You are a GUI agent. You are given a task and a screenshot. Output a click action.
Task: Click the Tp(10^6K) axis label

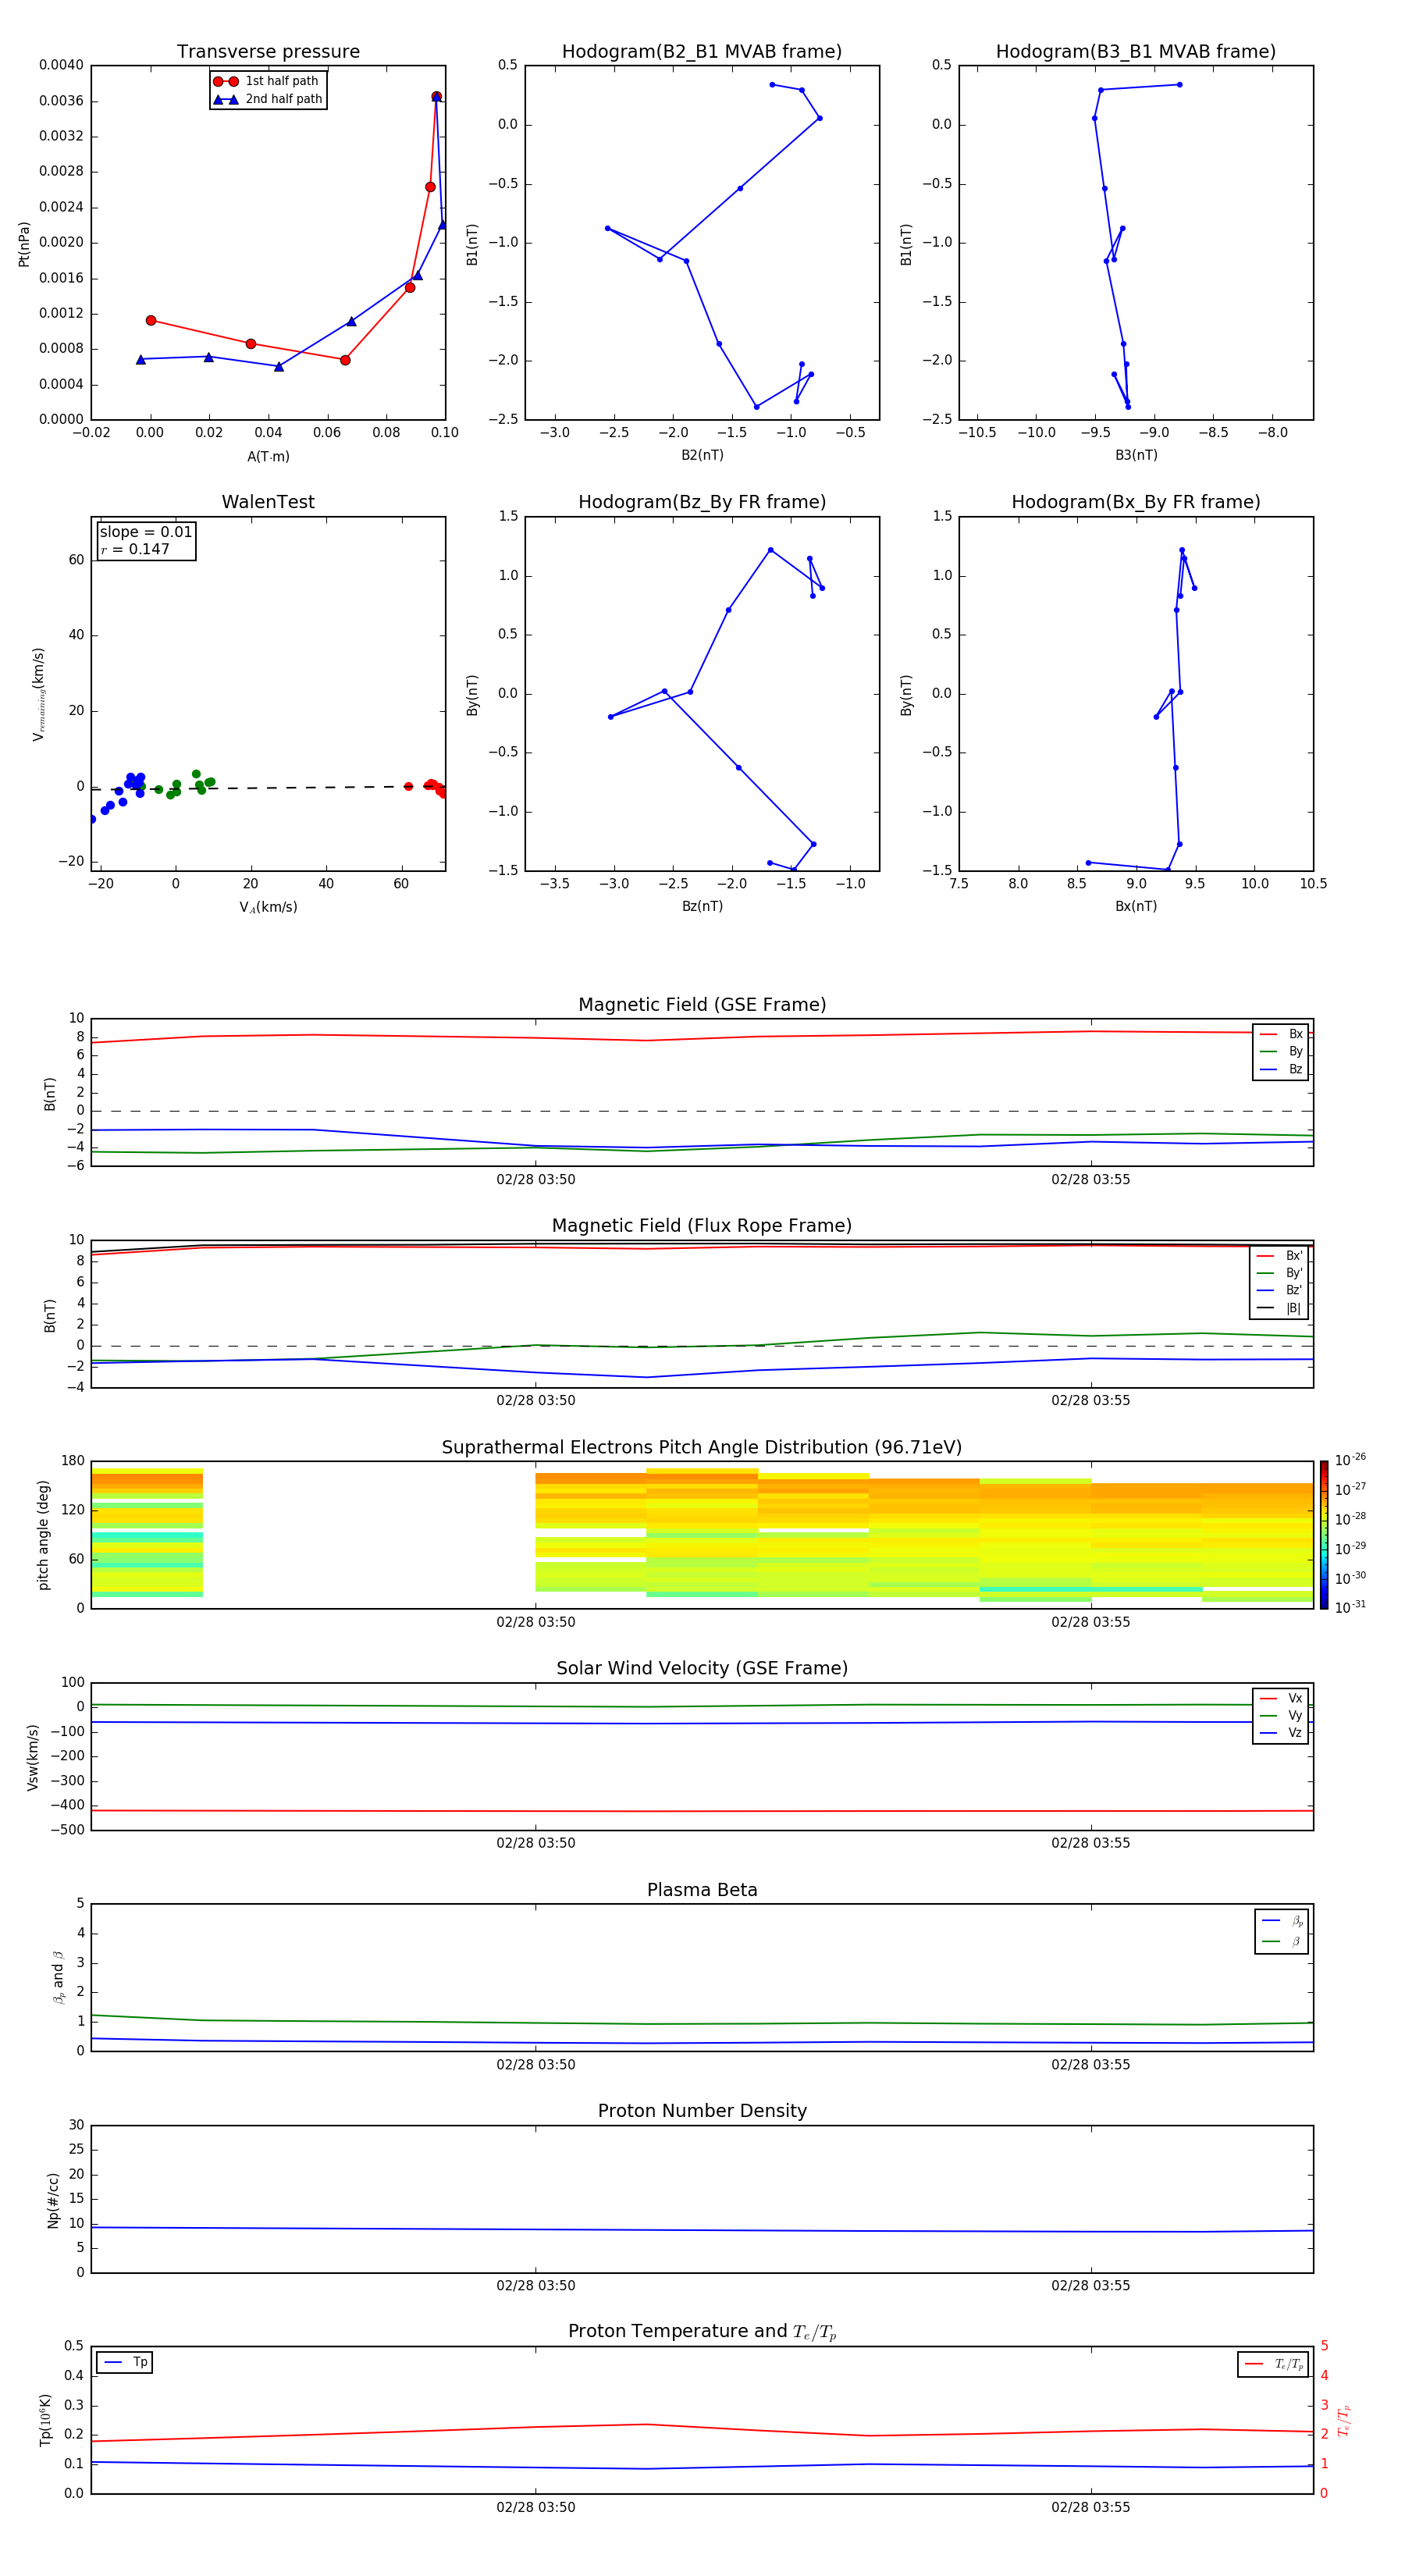point(45,2420)
